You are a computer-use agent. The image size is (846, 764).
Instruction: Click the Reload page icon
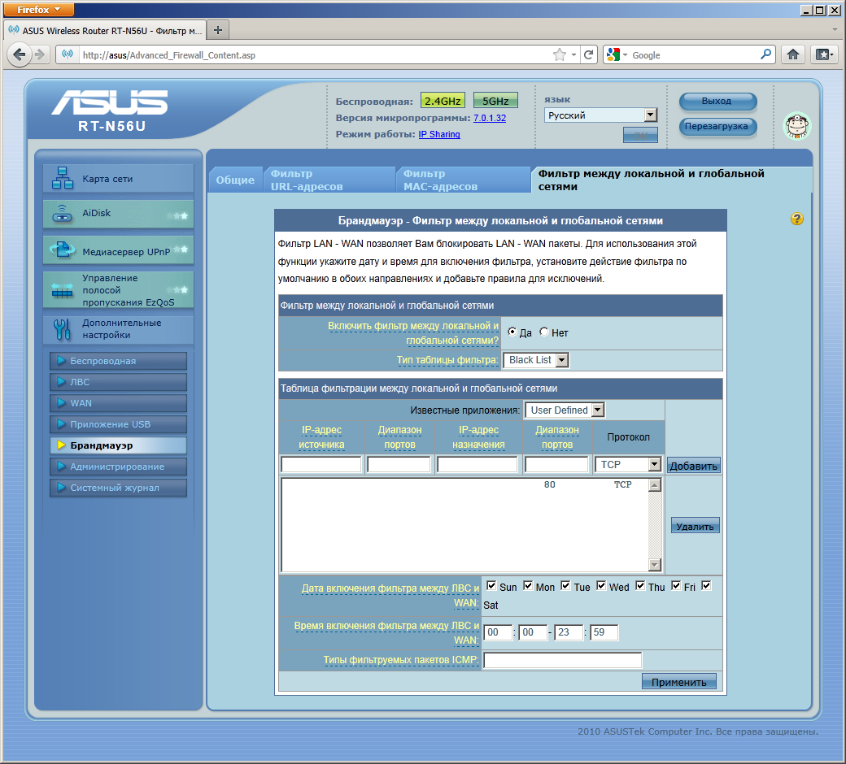(x=589, y=54)
